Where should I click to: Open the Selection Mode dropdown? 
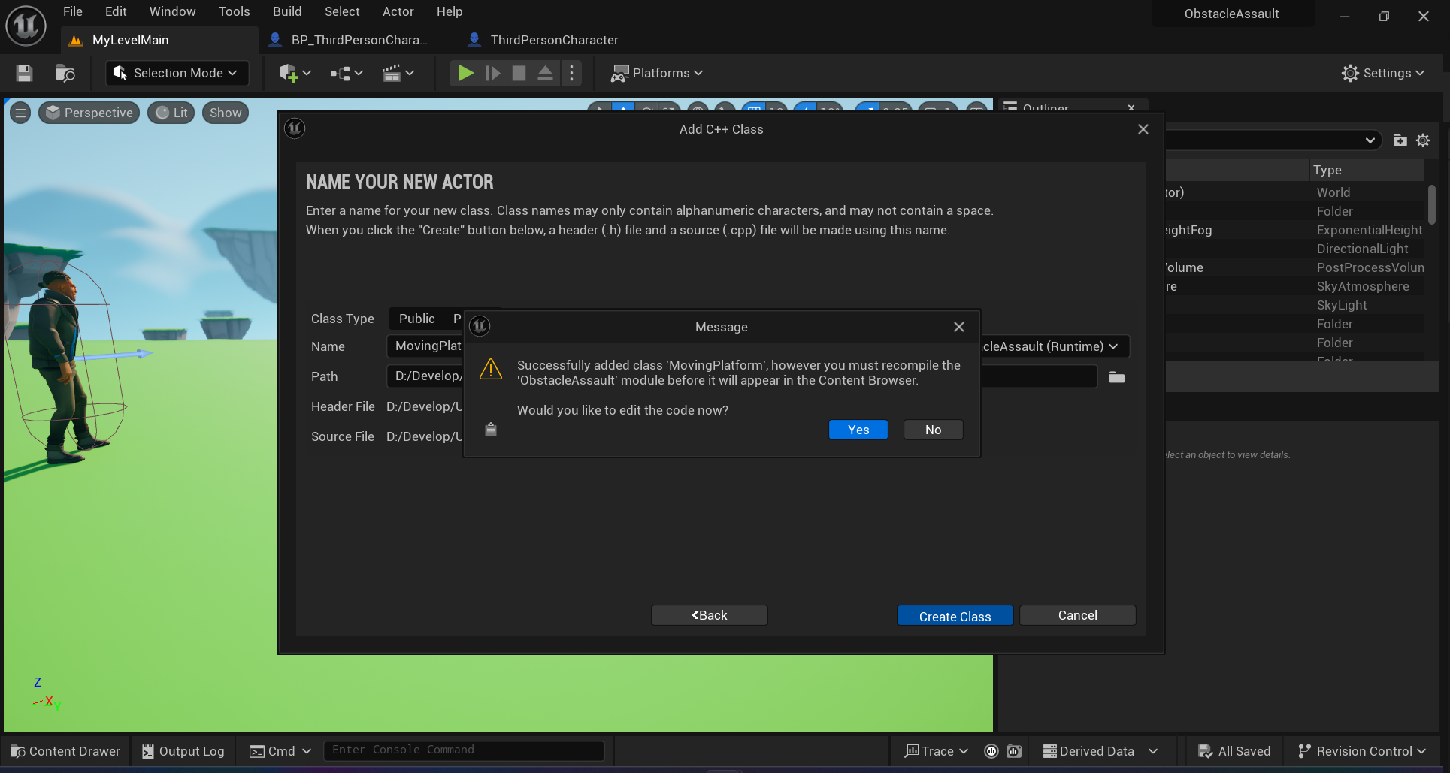coord(177,73)
